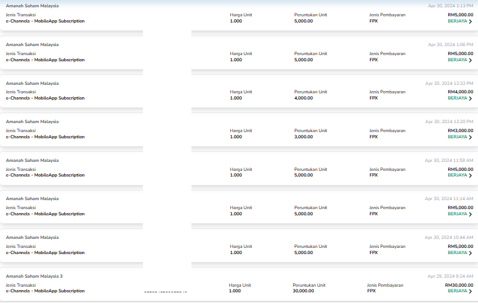The width and height of the screenshot is (478, 303).
Task: Select the RM3,000.00 amount
Action: [x=461, y=130]
